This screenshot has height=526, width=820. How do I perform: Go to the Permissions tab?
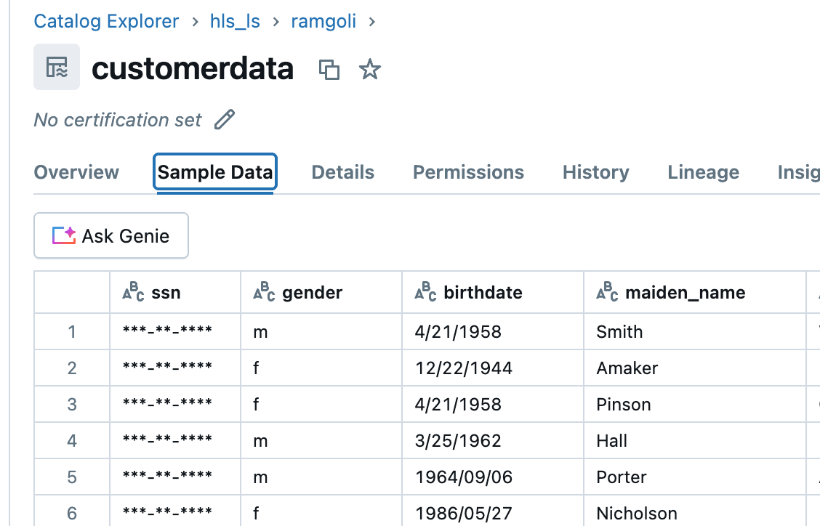[x=468, y=172]
